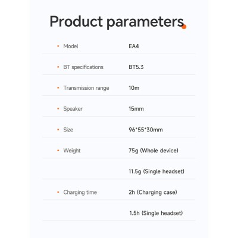Click the 75g (Whole device) weight
This screenshot has width=238, height=238.
coord(154,151)
